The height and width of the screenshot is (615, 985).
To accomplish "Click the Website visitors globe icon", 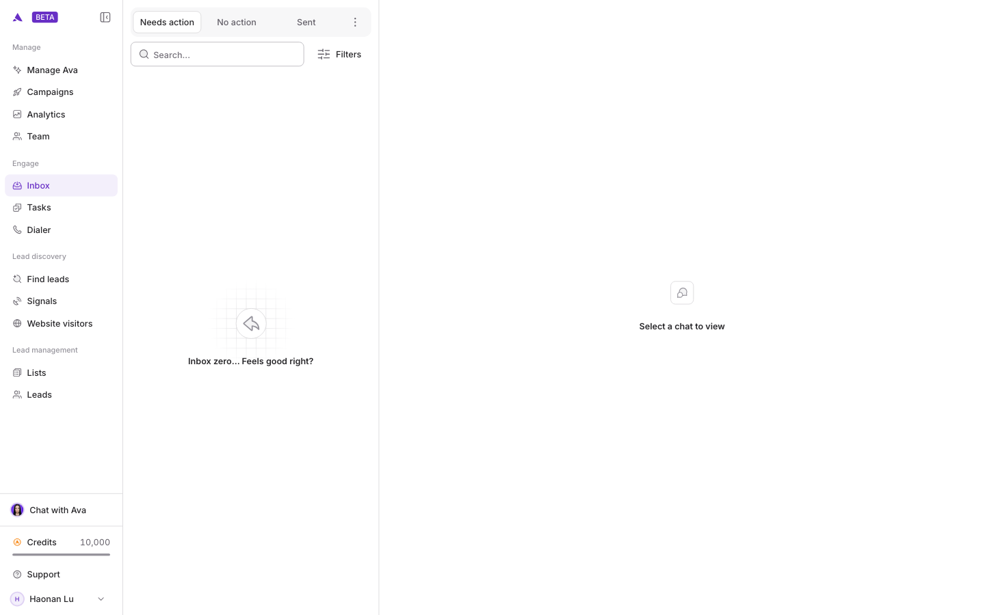I will tap(17, 323).
